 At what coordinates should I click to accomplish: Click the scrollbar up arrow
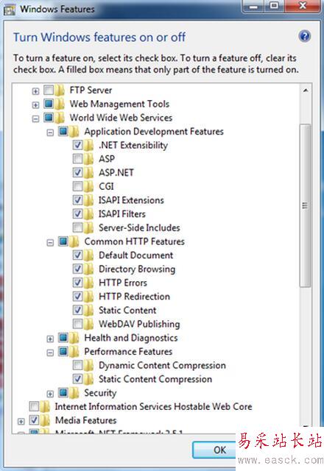pyautogui.click(x=306, y=91)
